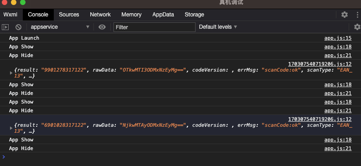Expand the 9901278317122 result object
The height and width of the screenshot is (166, 361).
(11, 73)
